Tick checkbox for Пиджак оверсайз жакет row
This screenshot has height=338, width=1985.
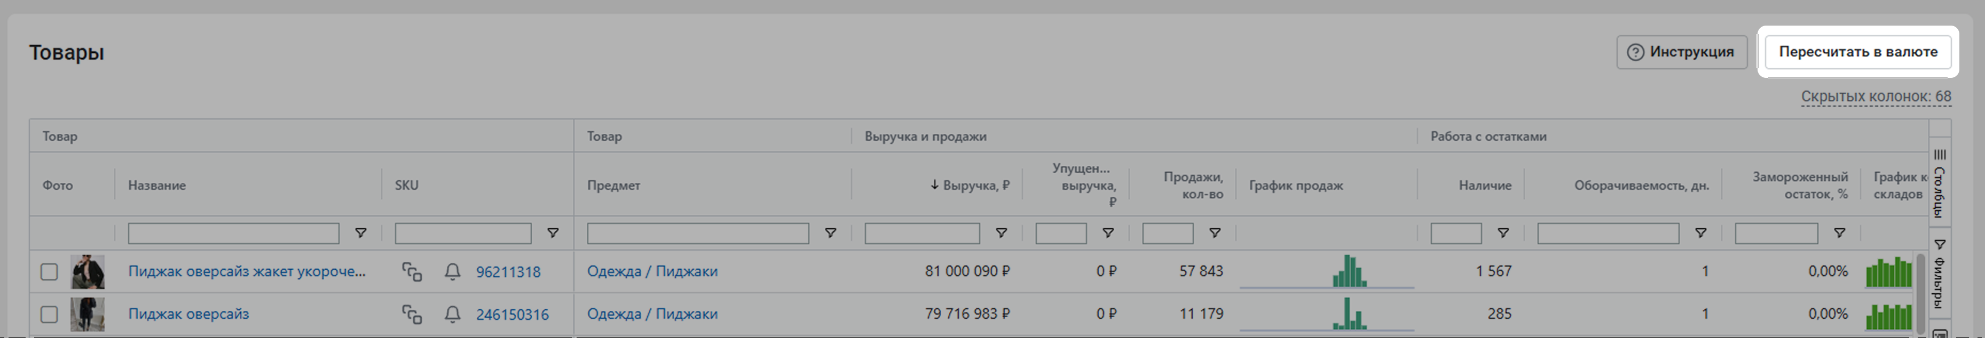[x=49, y=272]
